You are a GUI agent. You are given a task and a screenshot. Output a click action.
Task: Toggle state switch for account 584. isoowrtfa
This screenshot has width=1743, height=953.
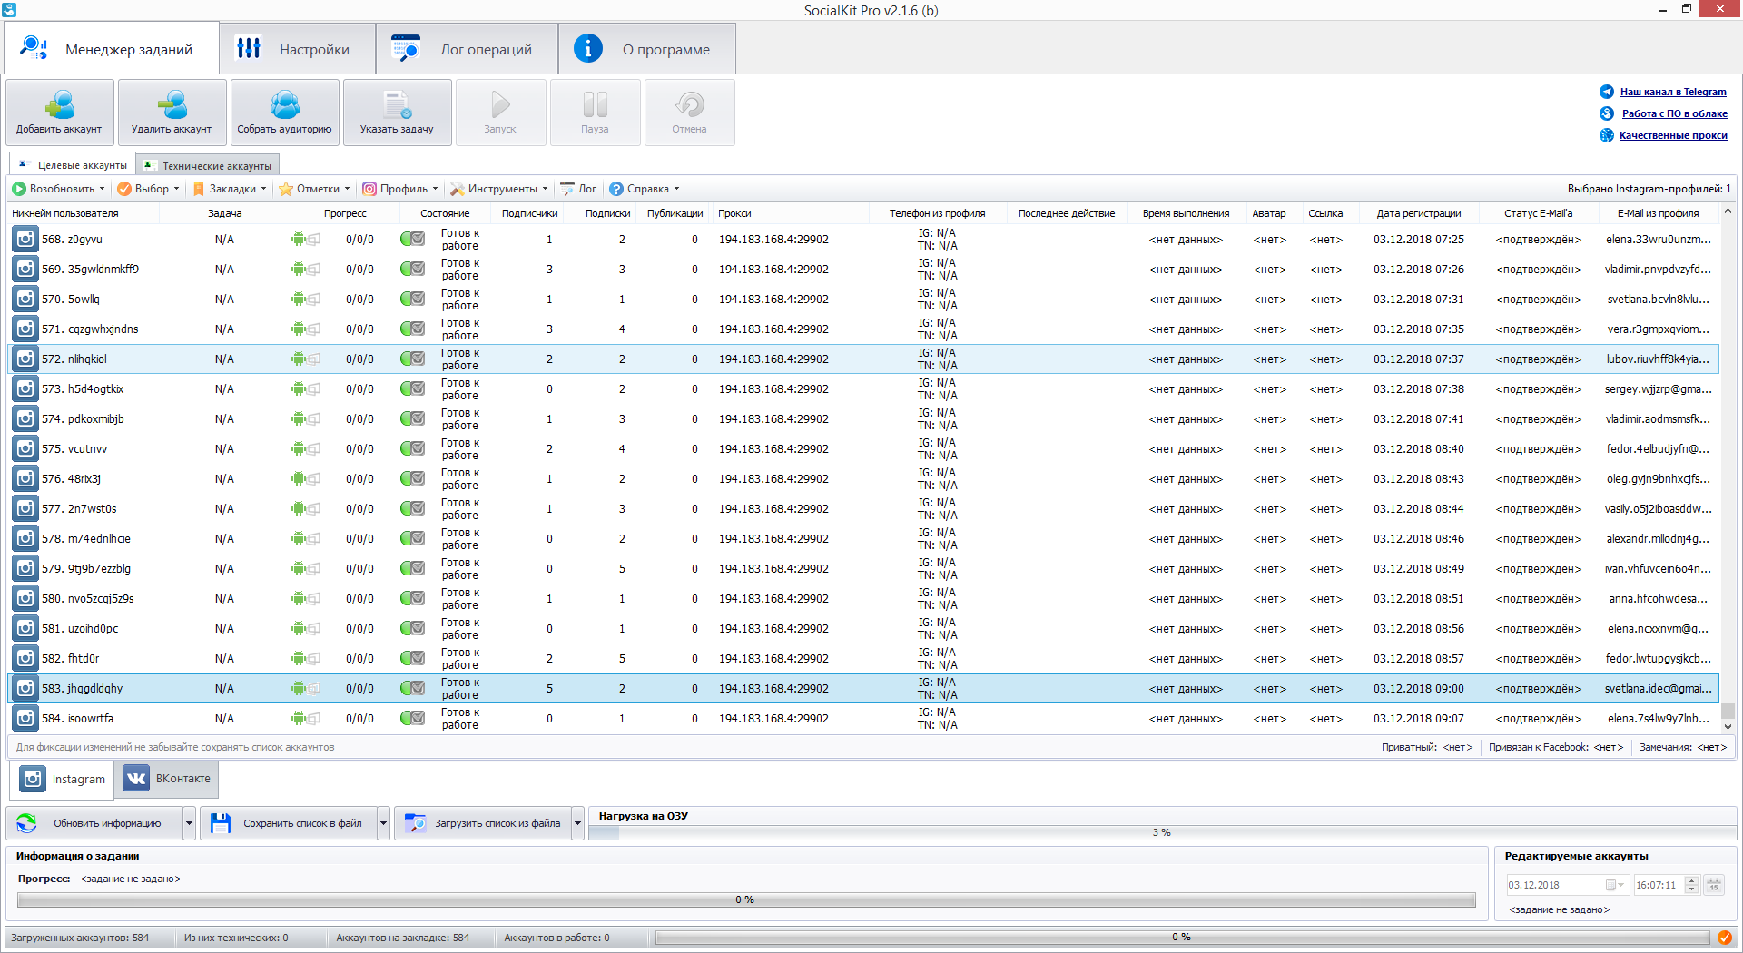pyautogui.click(x=413, y=719)
